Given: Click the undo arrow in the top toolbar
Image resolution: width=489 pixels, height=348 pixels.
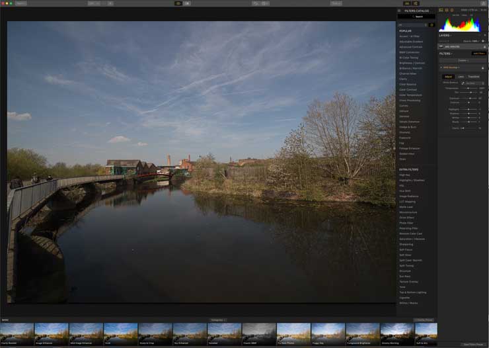Looking at the screenshot, I should (x=256, y=3).
